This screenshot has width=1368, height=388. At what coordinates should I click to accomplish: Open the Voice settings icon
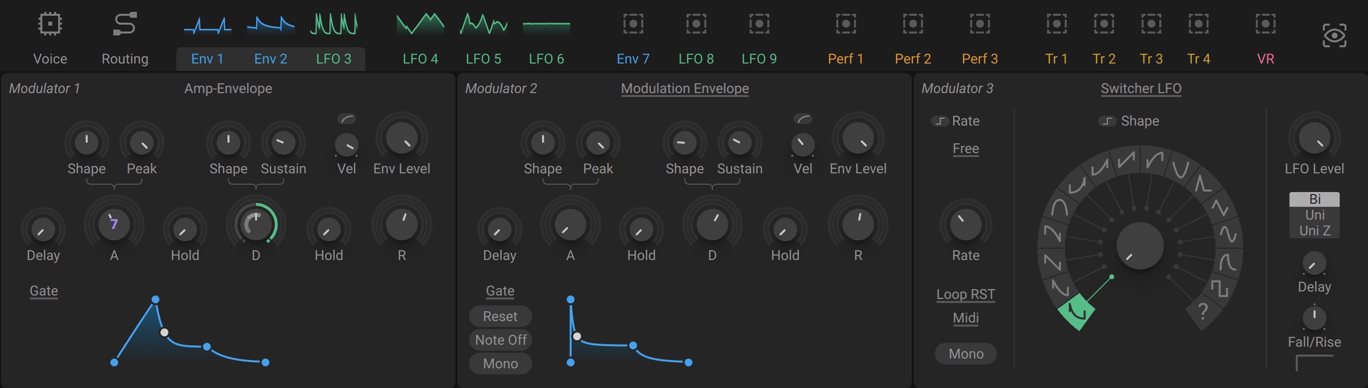pos(50,24)
